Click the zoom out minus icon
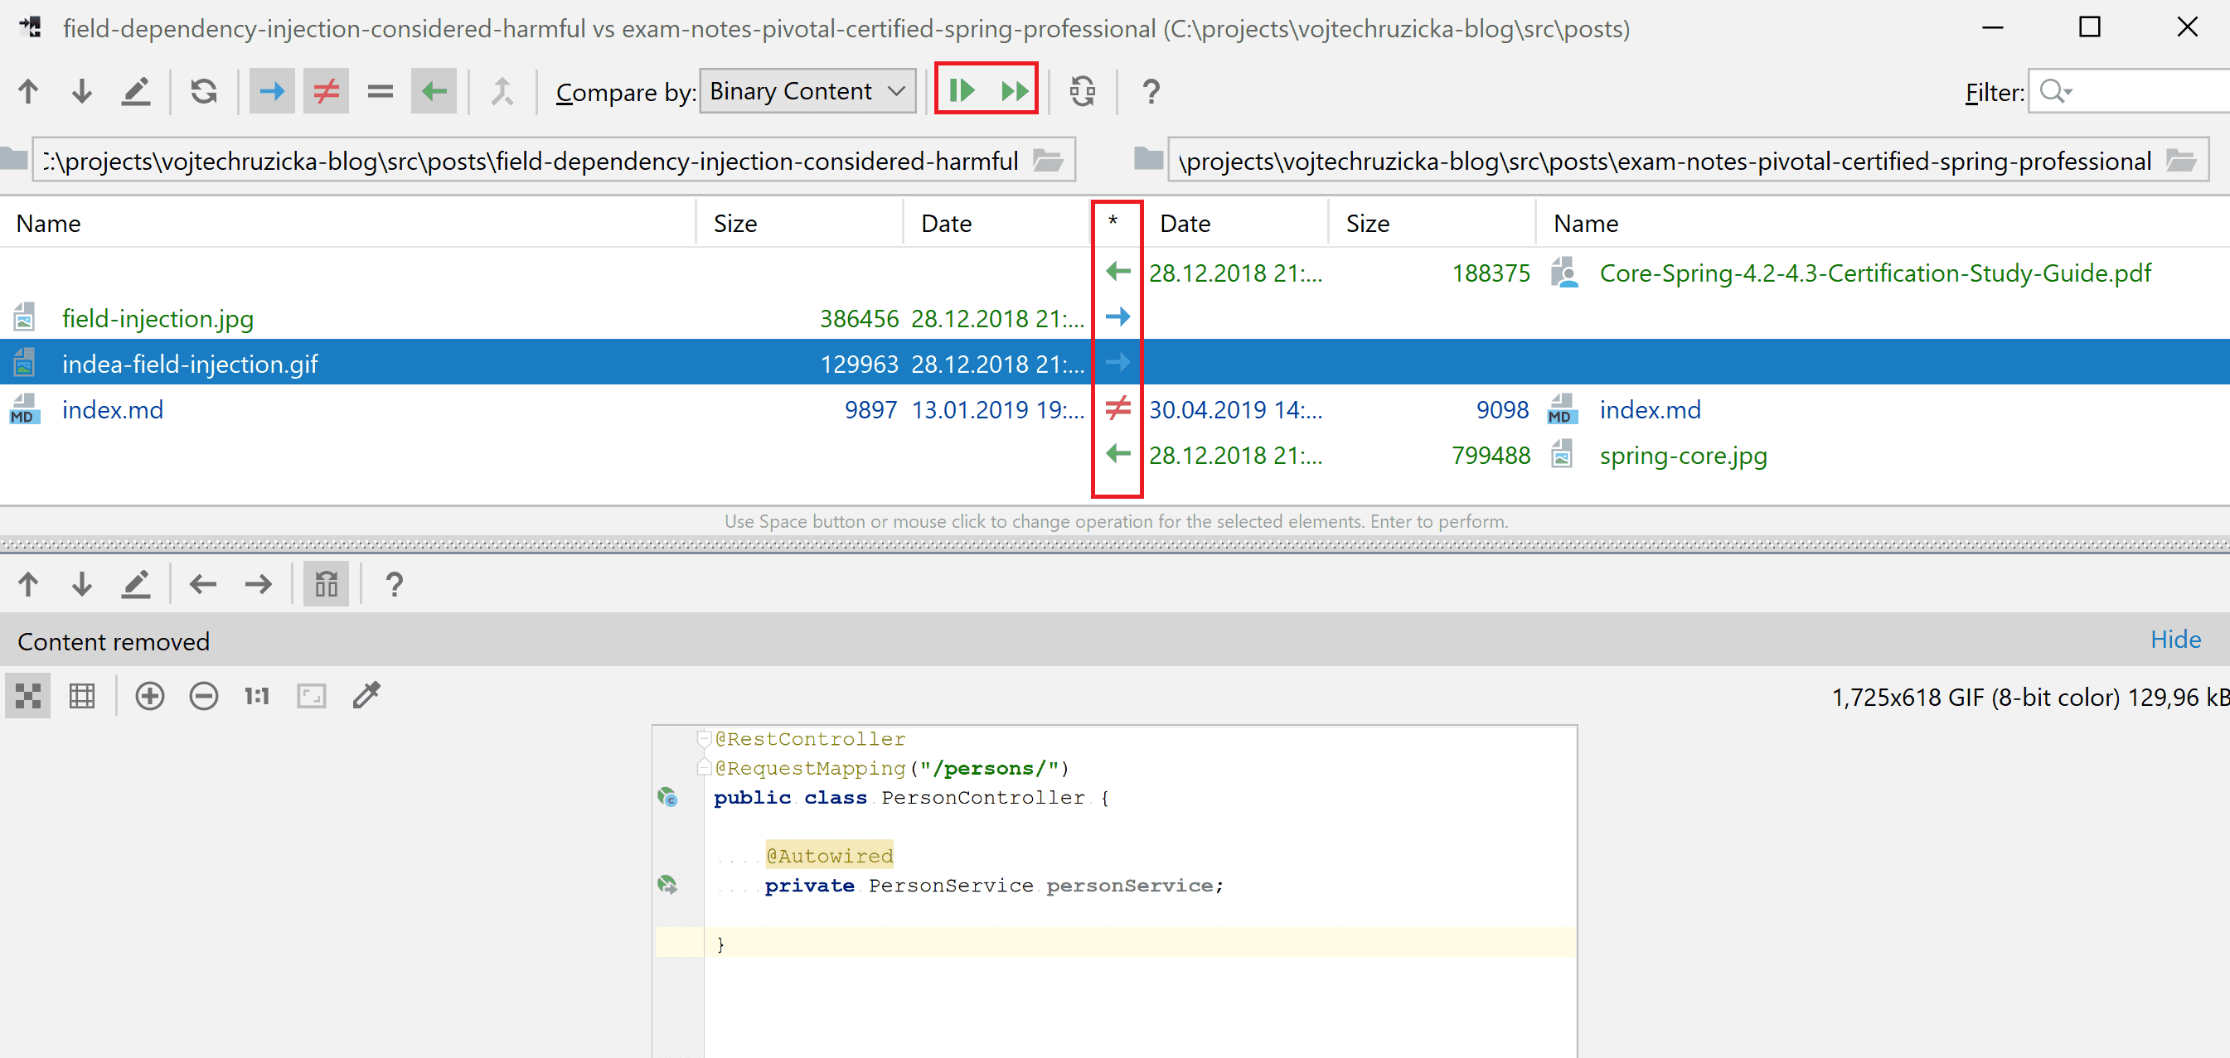This screenshot has height=1058, width=2230. click(x=203, y=695)
